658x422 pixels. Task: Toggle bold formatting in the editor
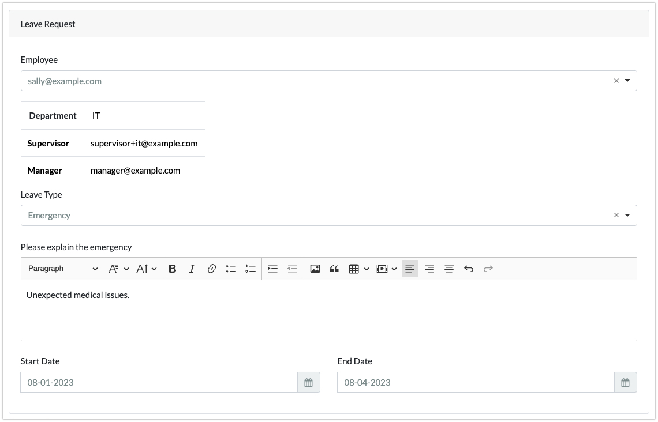coord(172,269)
